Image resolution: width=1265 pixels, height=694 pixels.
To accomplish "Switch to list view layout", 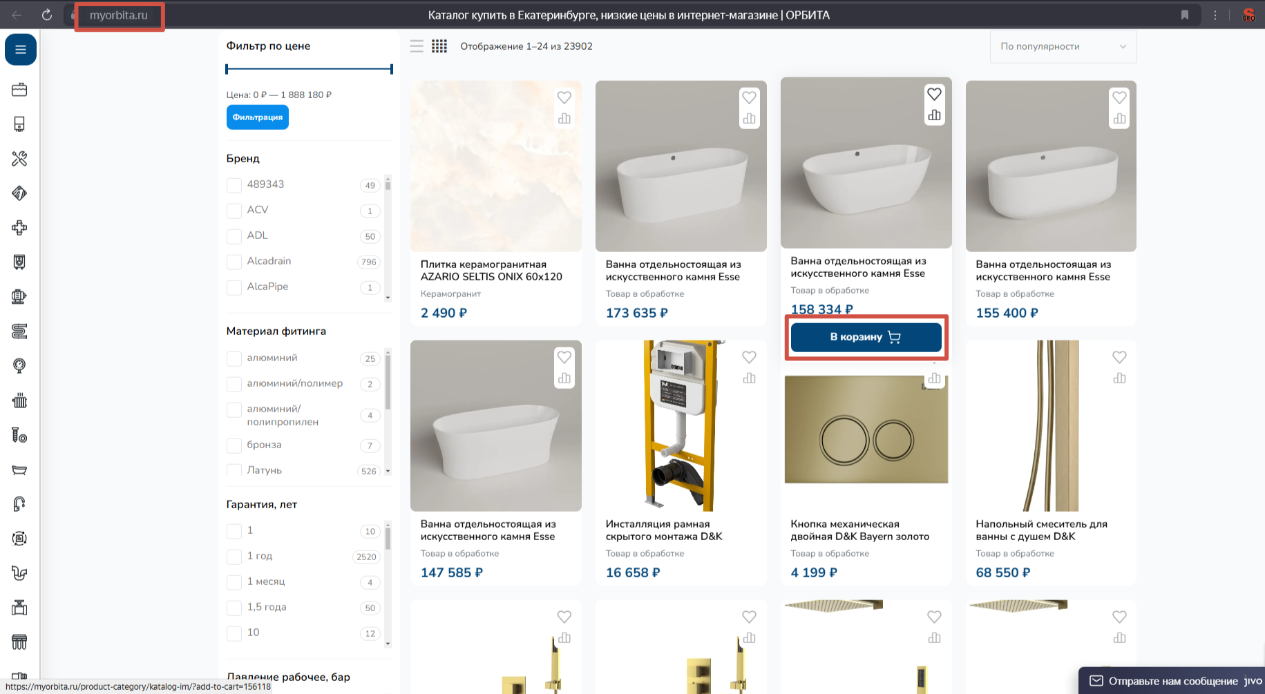I will coord(417,46).
